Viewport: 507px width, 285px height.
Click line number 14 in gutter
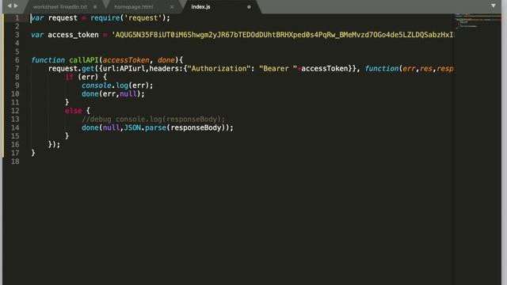click(15, 127)
